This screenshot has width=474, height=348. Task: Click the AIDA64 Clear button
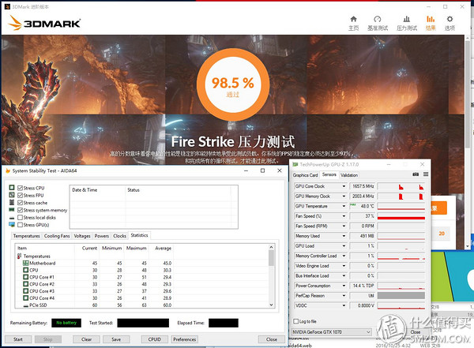[x=86, y=339]
